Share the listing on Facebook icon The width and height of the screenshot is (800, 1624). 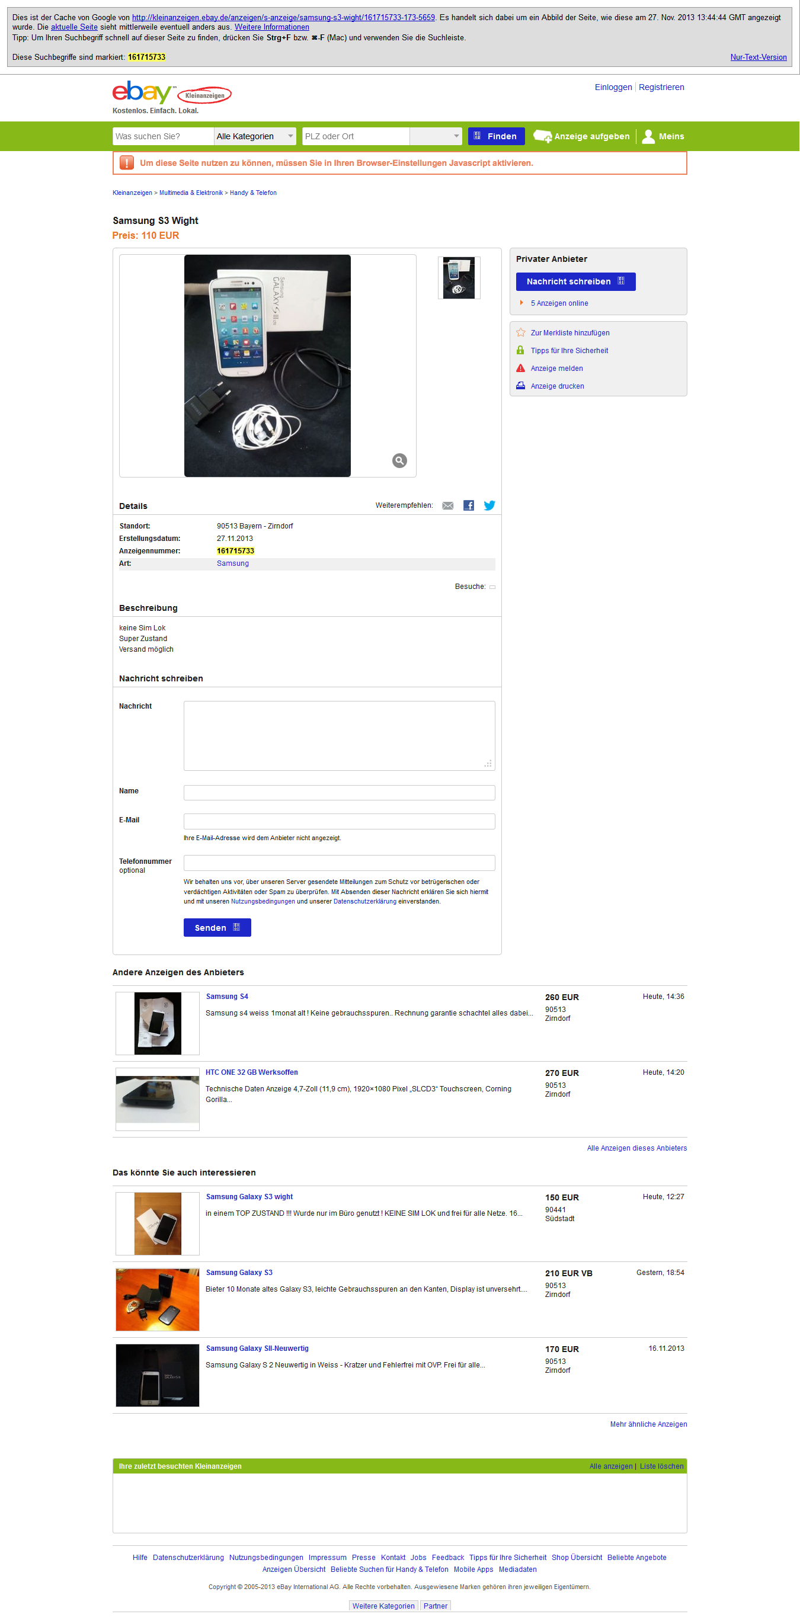(x=468, y=505)
